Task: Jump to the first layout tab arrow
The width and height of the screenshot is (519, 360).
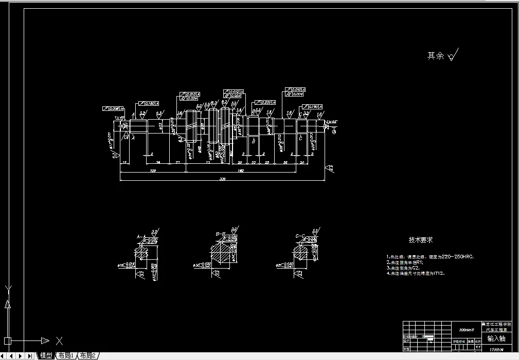Action: tap(3, 356)
